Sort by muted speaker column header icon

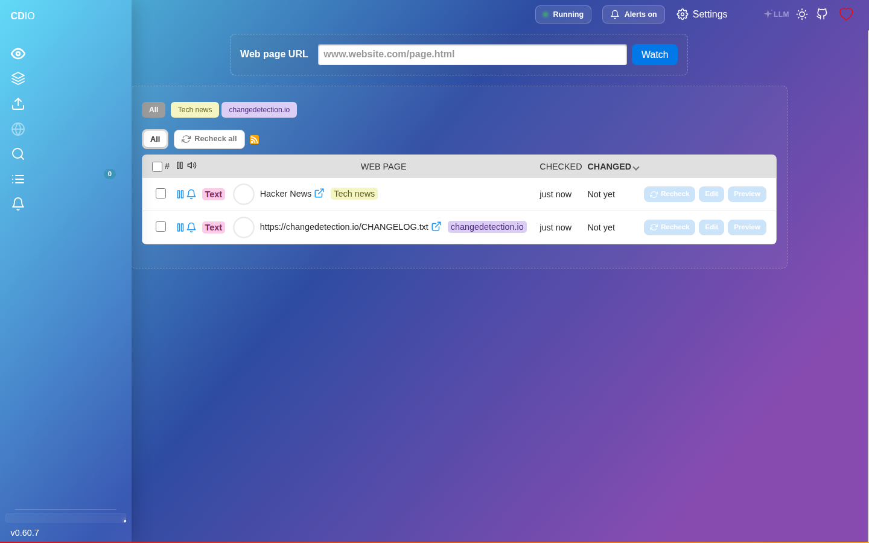192,165
